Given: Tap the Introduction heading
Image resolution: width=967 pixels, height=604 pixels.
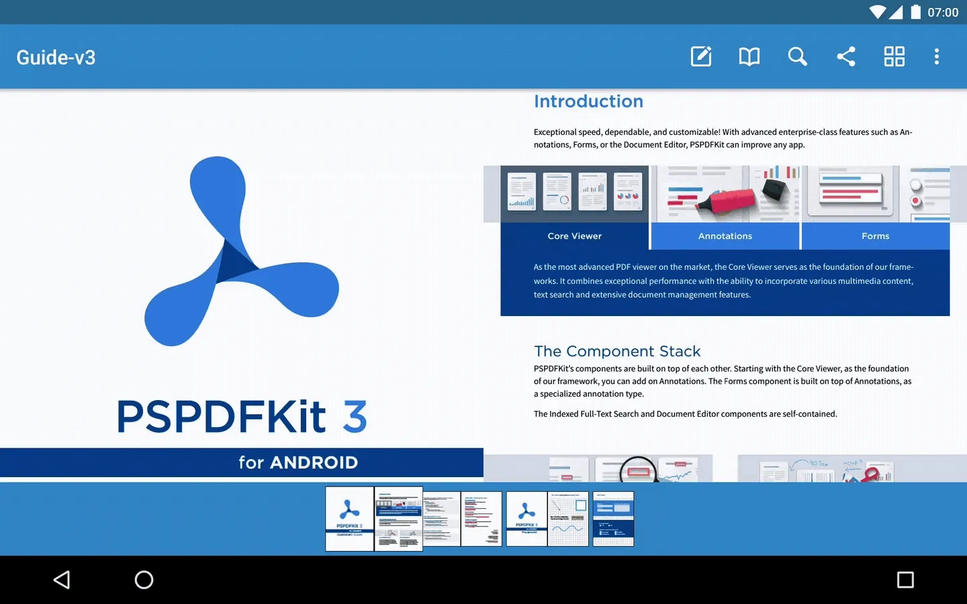Looking at the screenshot, I should pyautogui.click(x=588, y=101).
